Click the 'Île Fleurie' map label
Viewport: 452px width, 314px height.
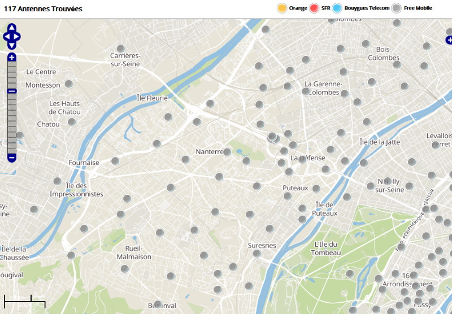click(152, 98)
